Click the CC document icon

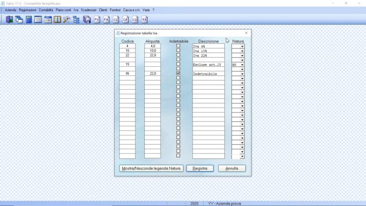[x=116, y=20]
